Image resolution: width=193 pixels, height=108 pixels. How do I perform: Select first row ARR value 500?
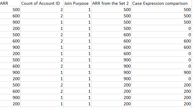[x=10, y=10]
